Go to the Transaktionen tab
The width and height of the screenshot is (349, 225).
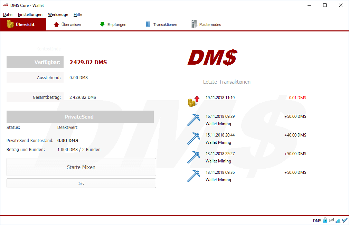click(x=161, y=25)
